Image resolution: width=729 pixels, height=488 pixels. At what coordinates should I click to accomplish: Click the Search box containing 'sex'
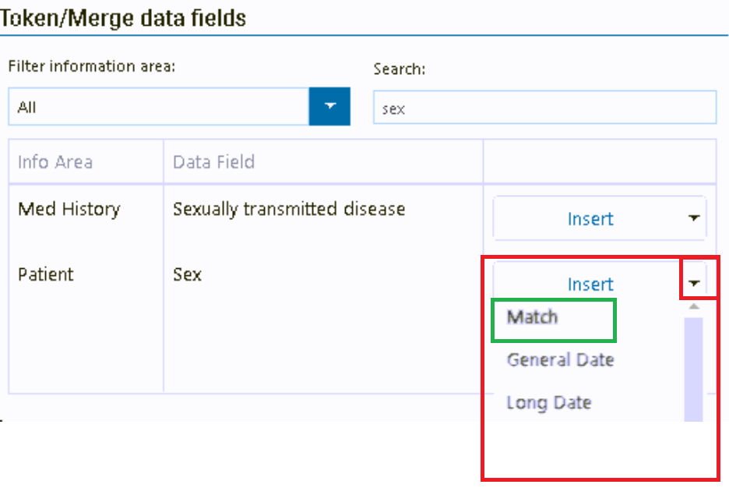coord(544,108)
